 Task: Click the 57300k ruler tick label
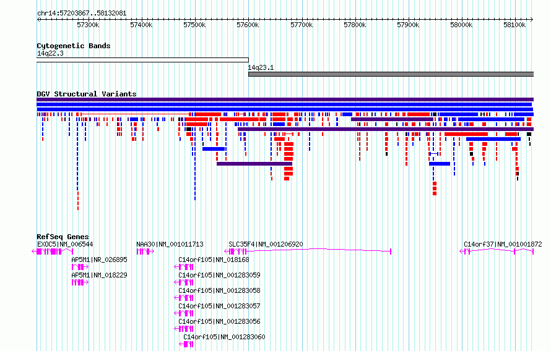tap(88, 25)
